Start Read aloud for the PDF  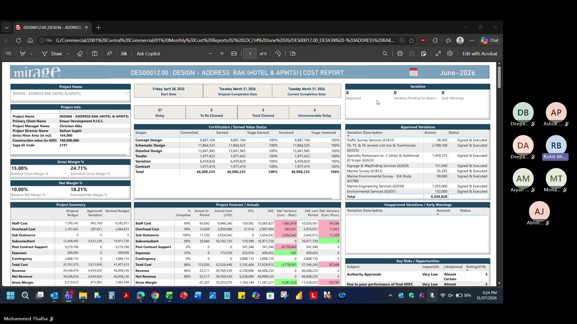pyautogui.click(x=109, y=54)
